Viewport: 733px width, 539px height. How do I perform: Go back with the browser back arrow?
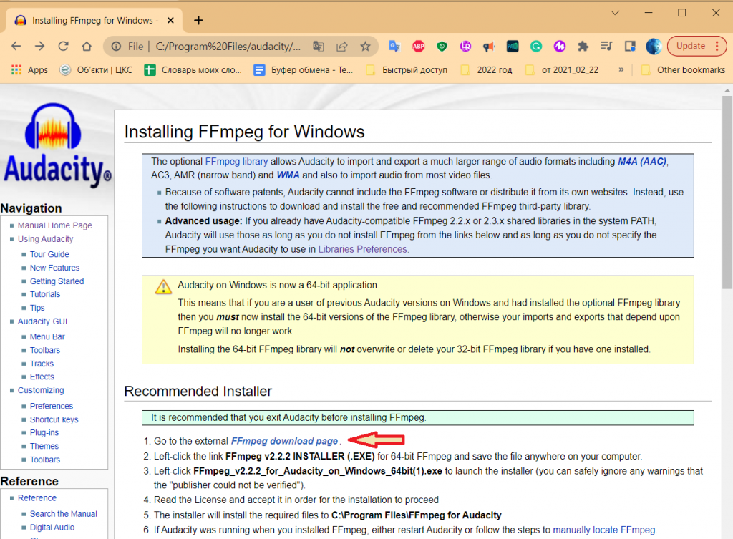(16, 47)
